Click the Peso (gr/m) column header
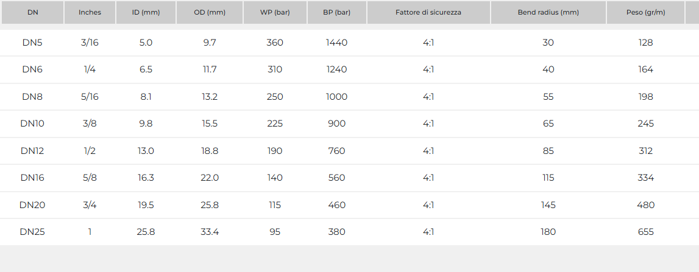This screenshot has width=699, height=272. tap(645, 12)
